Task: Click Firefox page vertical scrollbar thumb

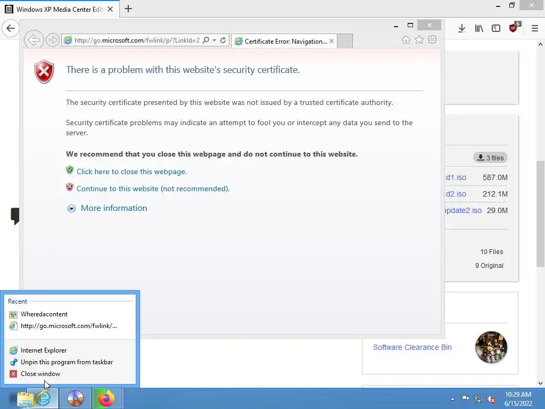Action: pos(540,214)
